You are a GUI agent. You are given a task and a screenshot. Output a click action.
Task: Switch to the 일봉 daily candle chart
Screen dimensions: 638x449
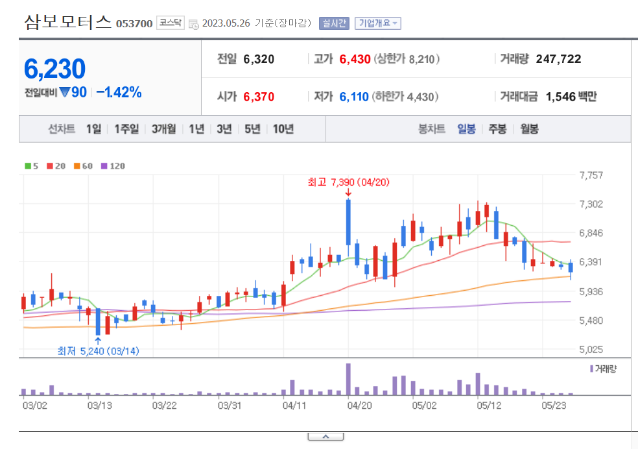(x=466, y=129)
